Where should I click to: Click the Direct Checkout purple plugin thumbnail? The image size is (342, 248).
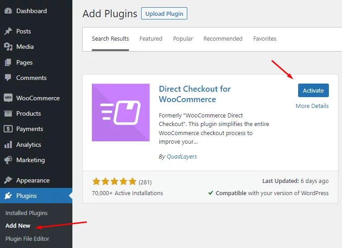[x=121, y=112]
